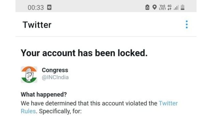The image size is (212, 127).
Task: Tap the "Specifically, for:" text
Action: coord(60,111)
